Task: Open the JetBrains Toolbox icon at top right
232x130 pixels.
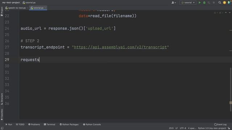Action: point(229,3)
